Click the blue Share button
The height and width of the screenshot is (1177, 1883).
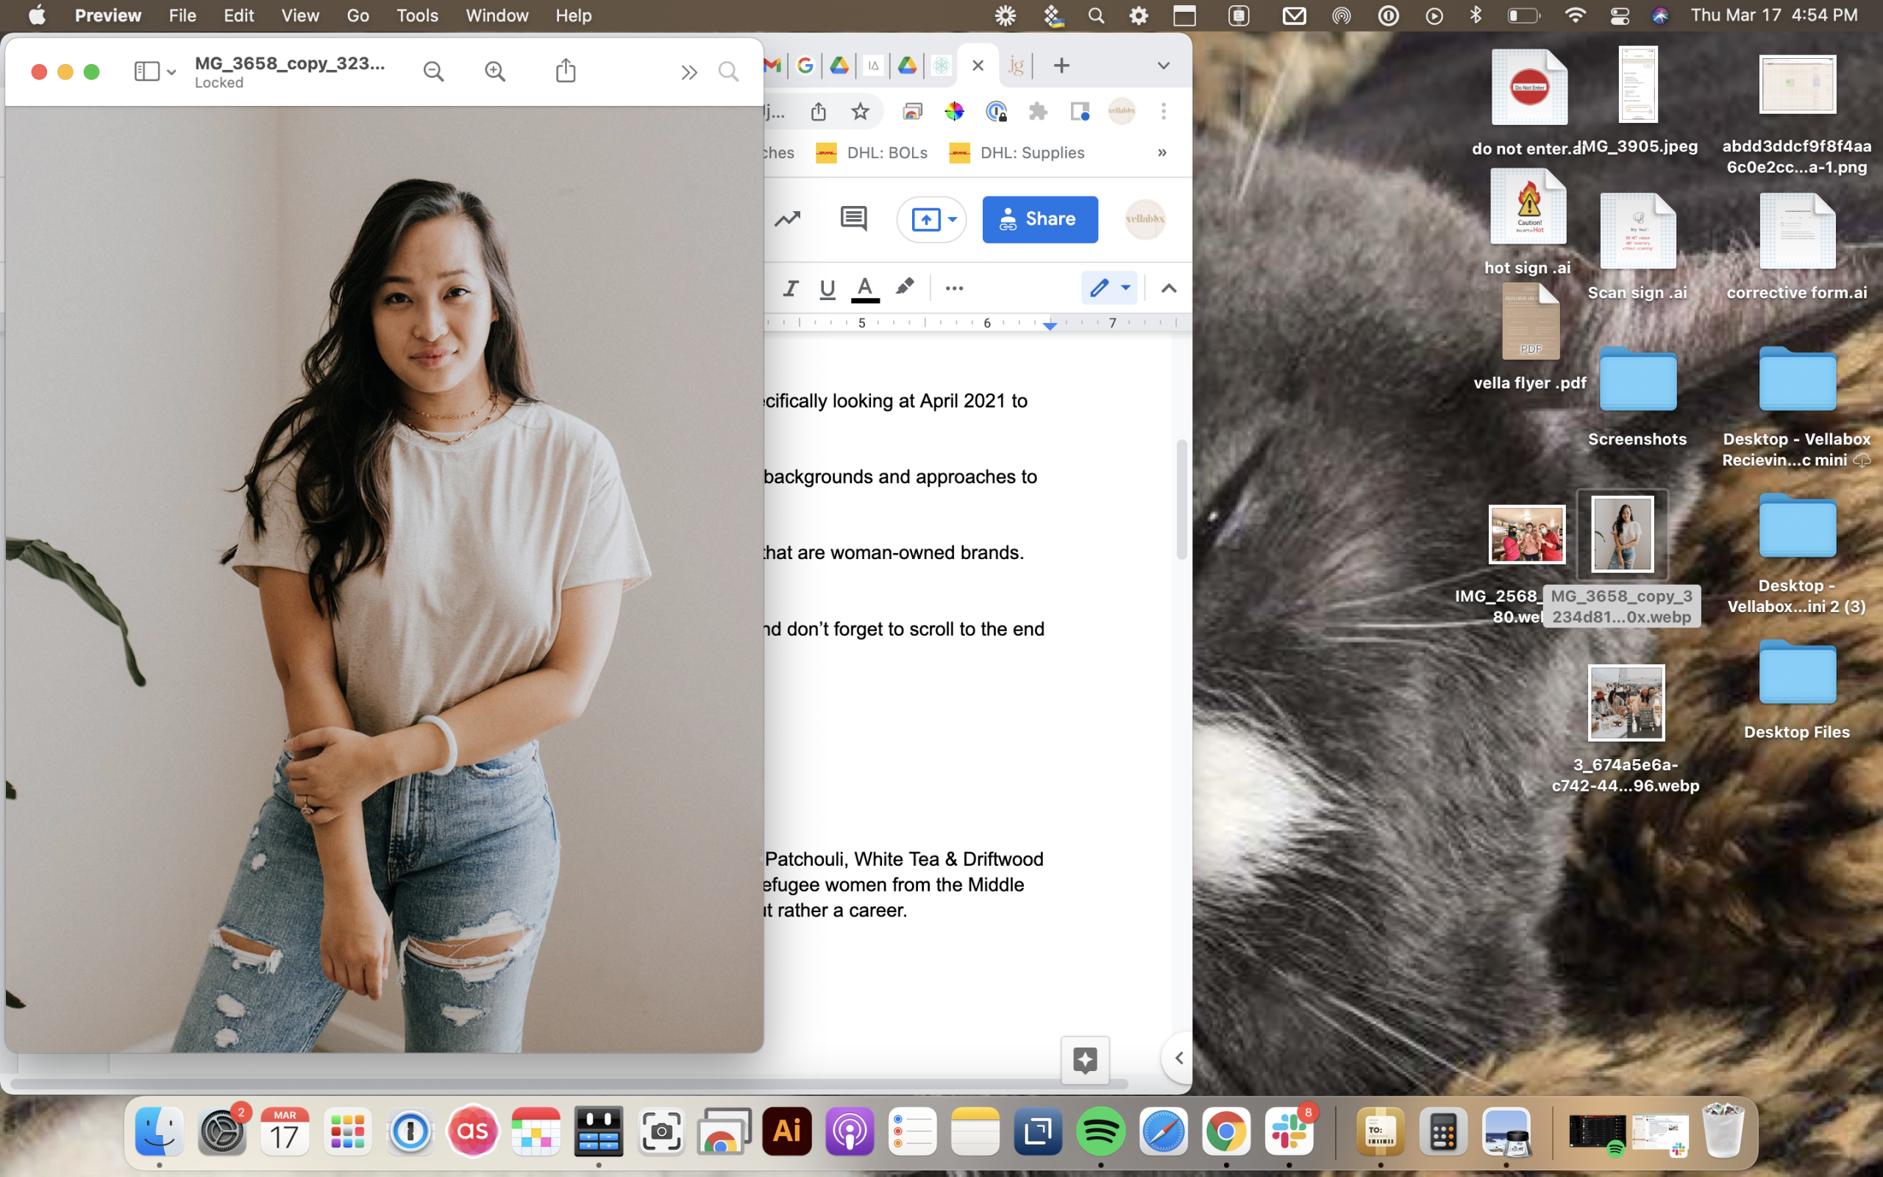coord(1039,218)
